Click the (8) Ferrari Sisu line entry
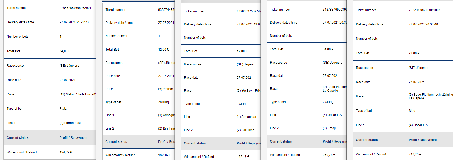The image size is (453, 160). tap(70, 123)
